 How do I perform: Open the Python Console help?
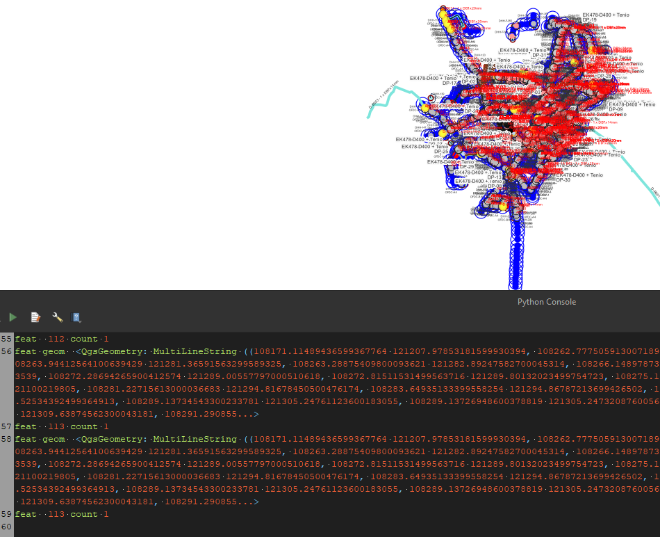pos(77,317)
